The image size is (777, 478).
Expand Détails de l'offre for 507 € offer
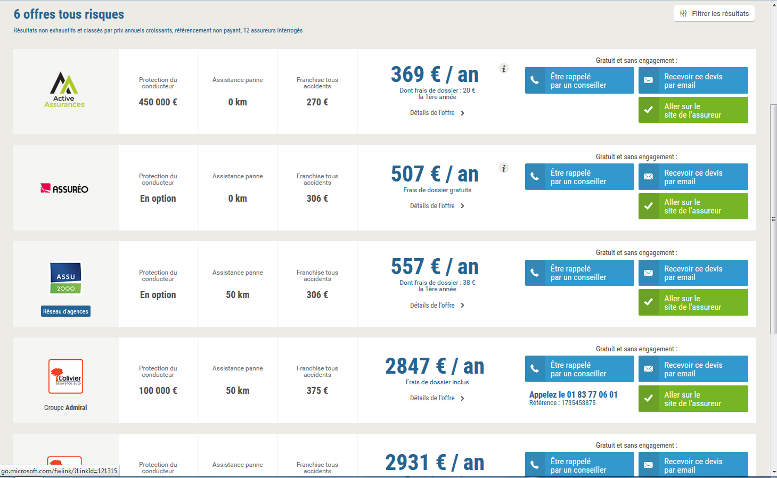(437, 206)
